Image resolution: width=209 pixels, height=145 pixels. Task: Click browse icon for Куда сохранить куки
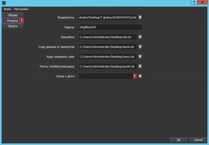[x=140, y=57]
